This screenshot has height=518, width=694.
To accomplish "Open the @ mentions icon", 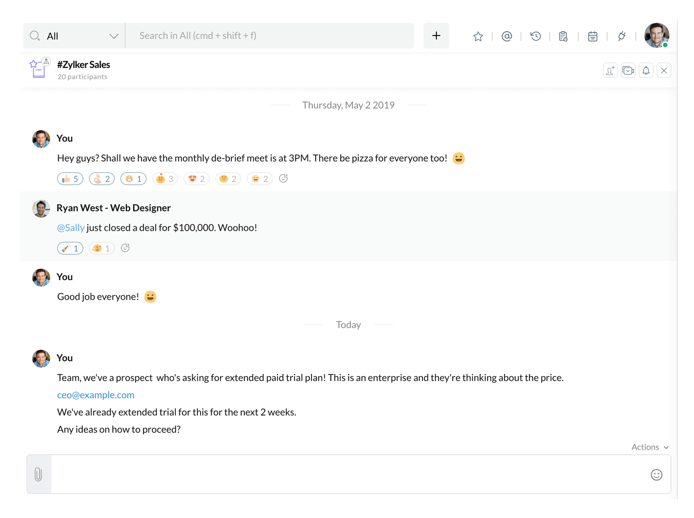I will point(507,36).
